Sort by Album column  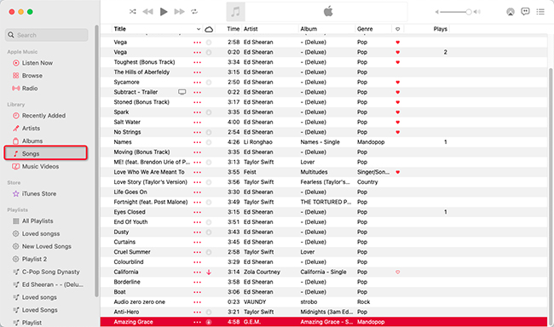pyautogui.click(x=309, y=29)
